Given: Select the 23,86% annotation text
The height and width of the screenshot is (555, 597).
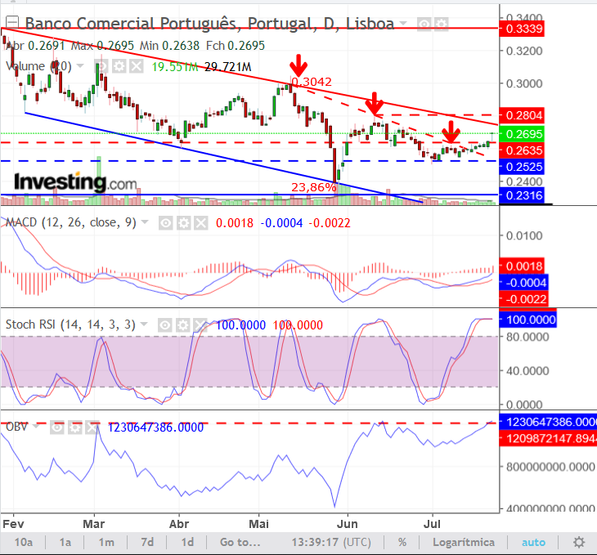Looking at the screenshot, I should 314,187.
